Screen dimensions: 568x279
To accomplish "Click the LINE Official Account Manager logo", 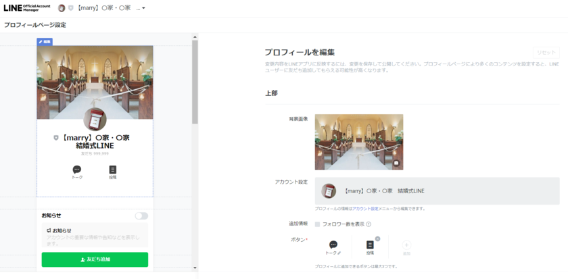I will [27, 8].
